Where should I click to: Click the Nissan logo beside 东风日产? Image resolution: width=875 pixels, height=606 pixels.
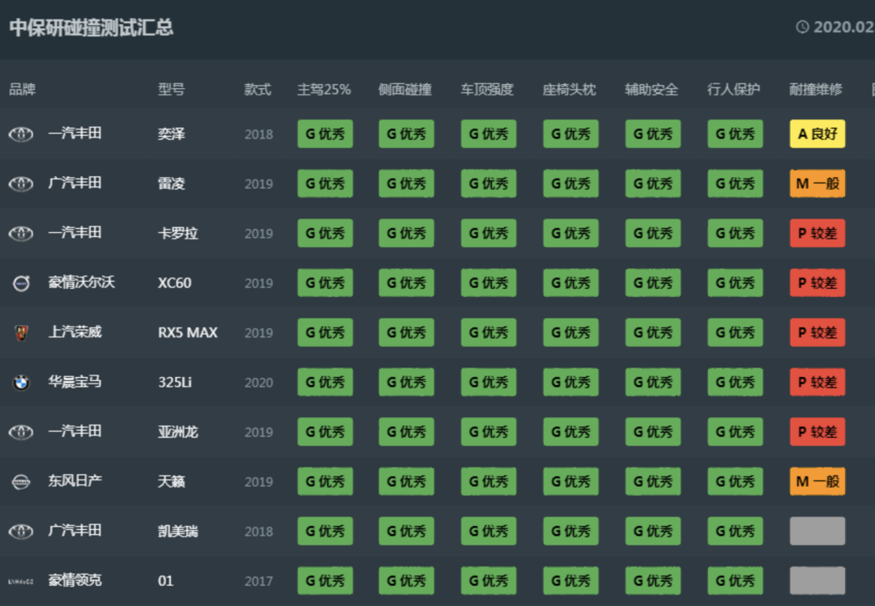coord(21,481)
